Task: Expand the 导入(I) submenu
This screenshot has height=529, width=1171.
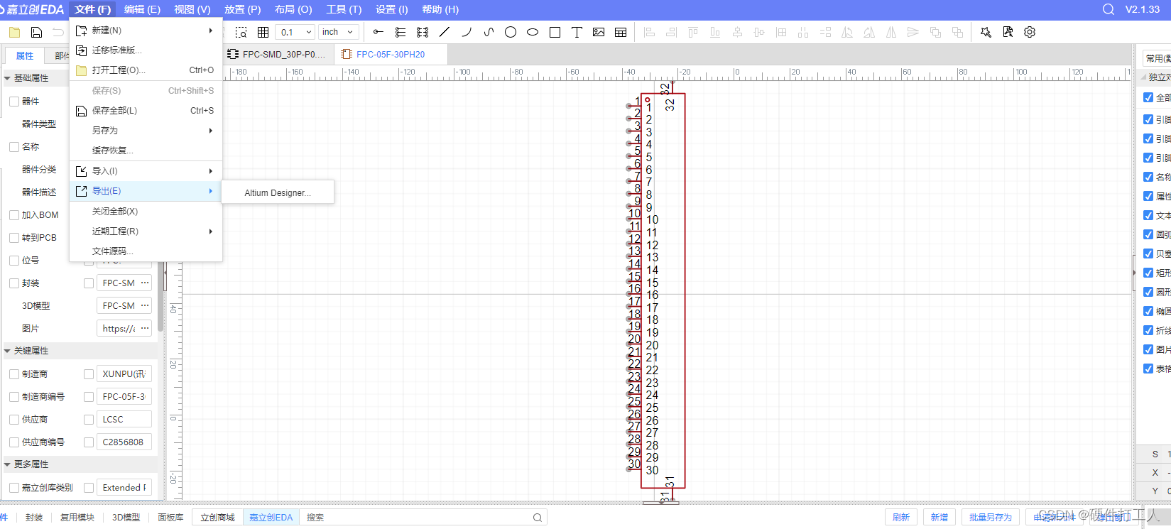Action: coord(146,171)
